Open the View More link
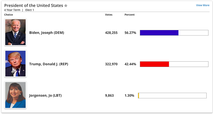 pos(203,5)
